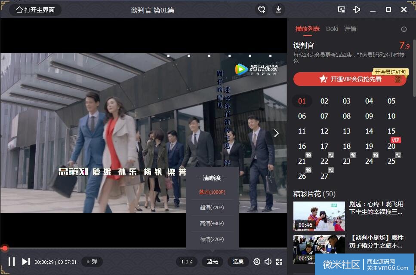416x275 pixels.
Task: Play episode 17
Action: [324, 146]
